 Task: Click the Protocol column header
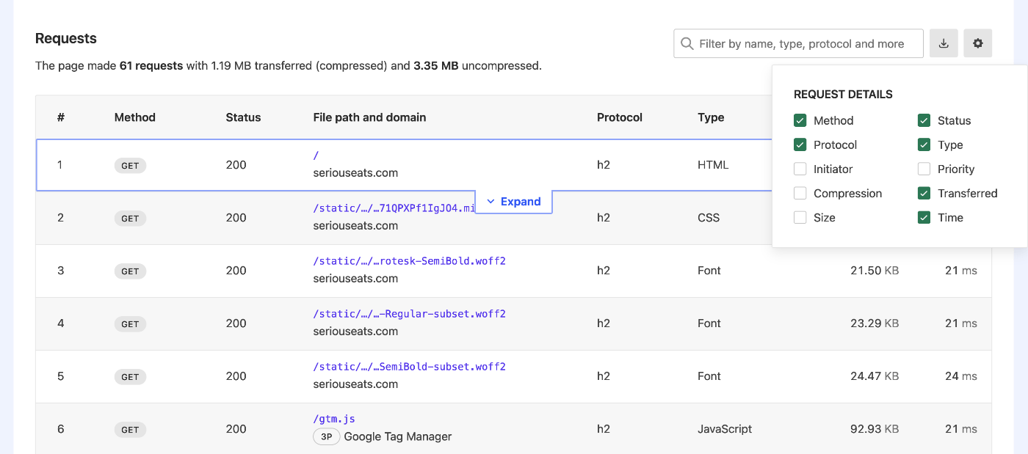pyautogui.click(x=619, y=117)
